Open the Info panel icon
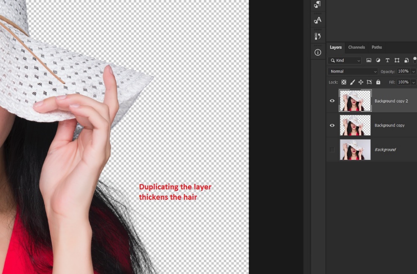Screen dimensions: 417x274 tap(318, 52)
